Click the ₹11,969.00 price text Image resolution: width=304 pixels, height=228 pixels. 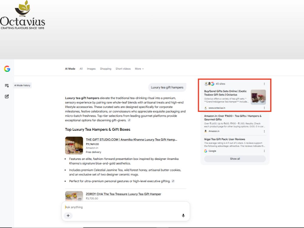pyautogui.click(x=92, y=144)
